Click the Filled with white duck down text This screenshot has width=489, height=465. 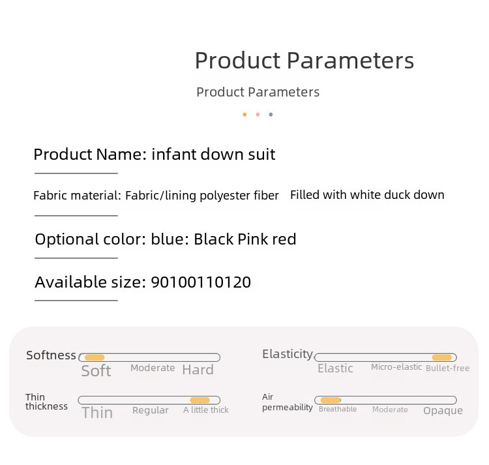[x=367, y=195]
